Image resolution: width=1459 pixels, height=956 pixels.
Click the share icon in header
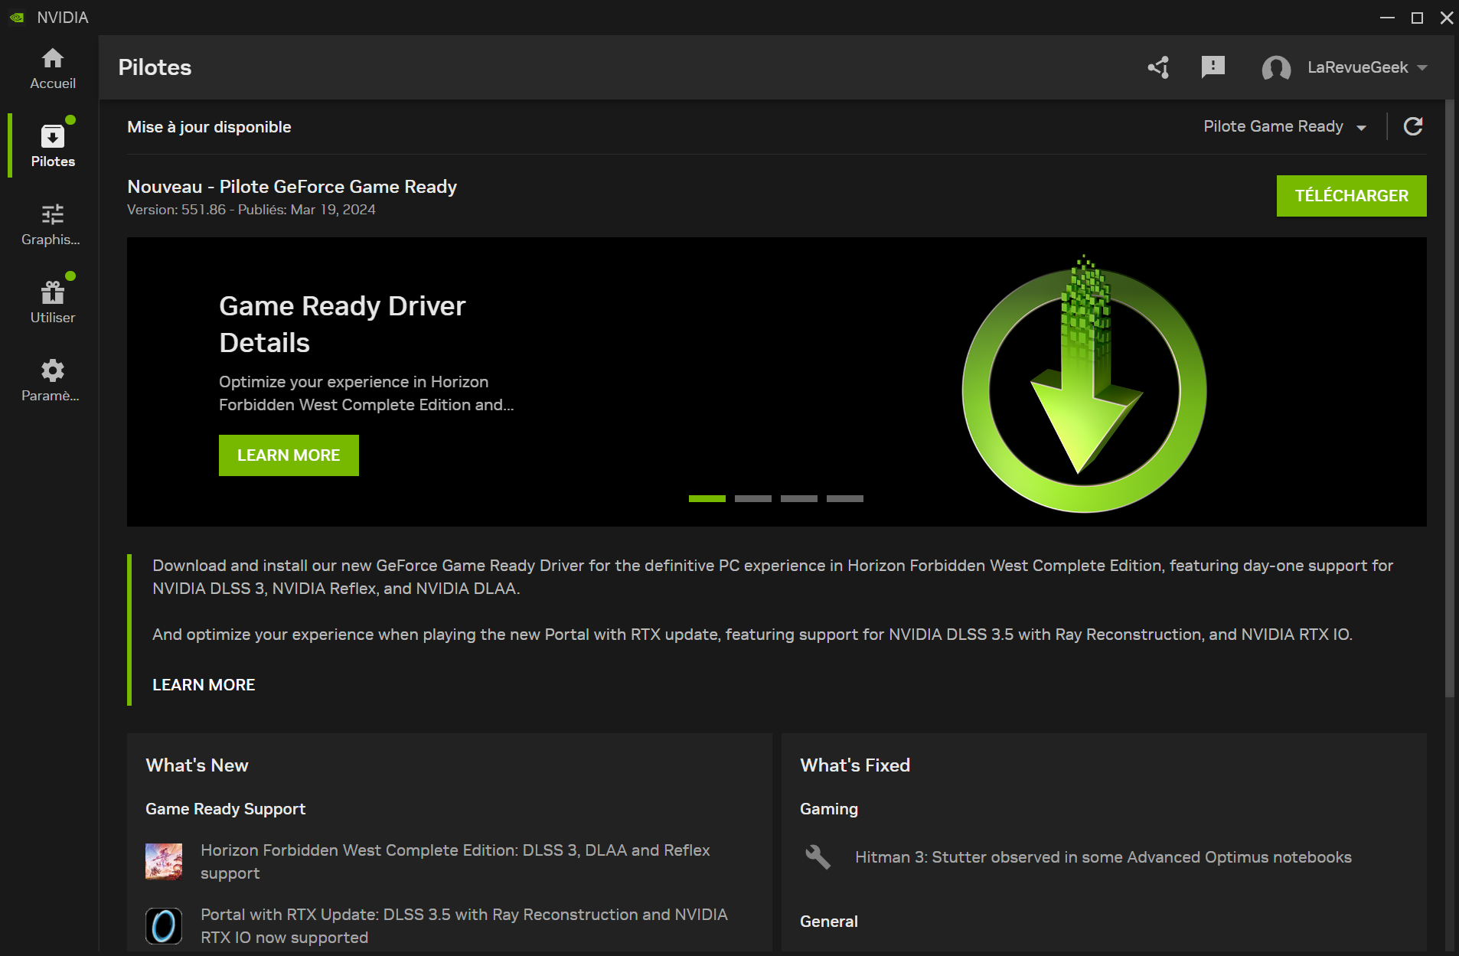(1158, 67)
